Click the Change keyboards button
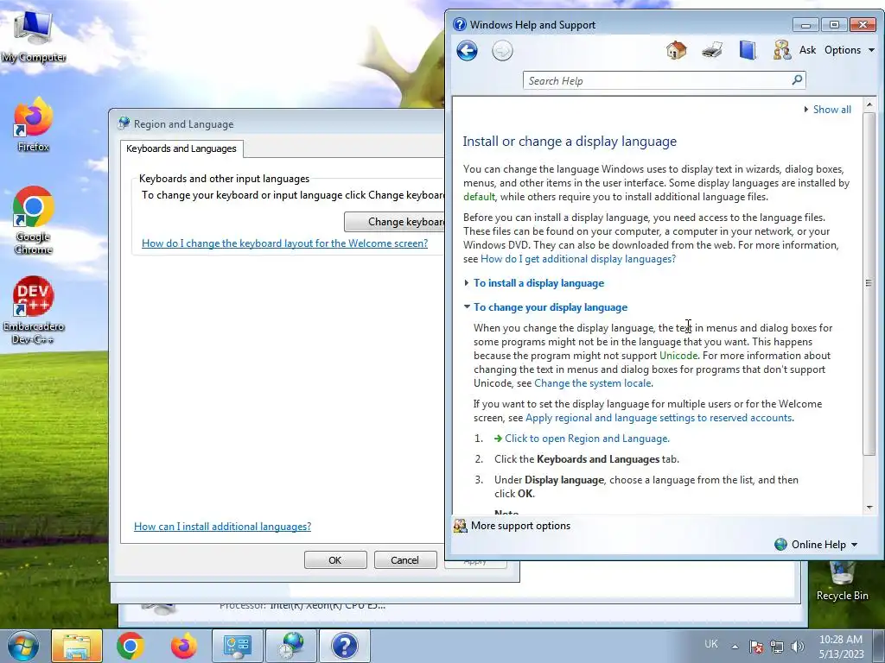 coord(394,222)
